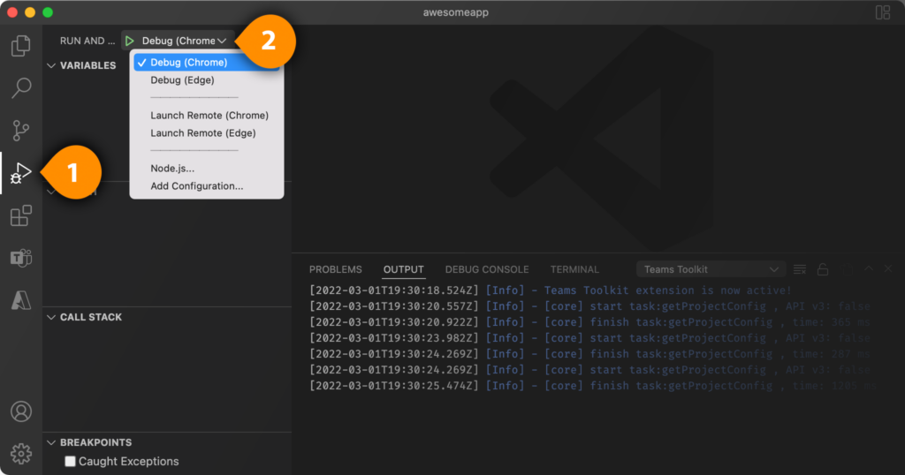Open the Source Control view

tap(20, 131)
